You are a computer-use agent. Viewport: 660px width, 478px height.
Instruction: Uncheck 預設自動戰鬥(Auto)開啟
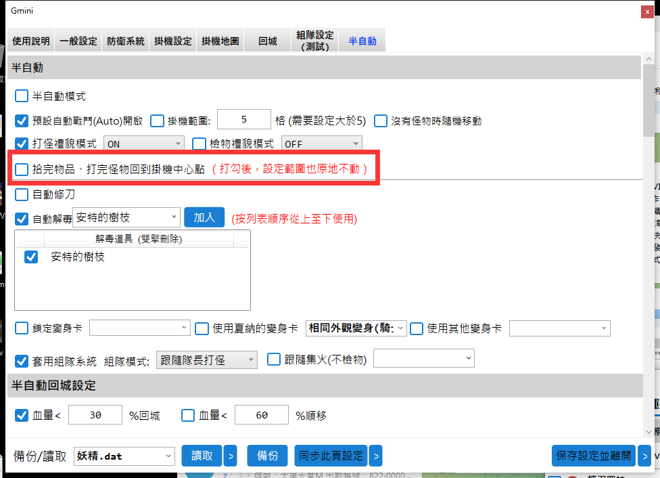click(22, 121)
